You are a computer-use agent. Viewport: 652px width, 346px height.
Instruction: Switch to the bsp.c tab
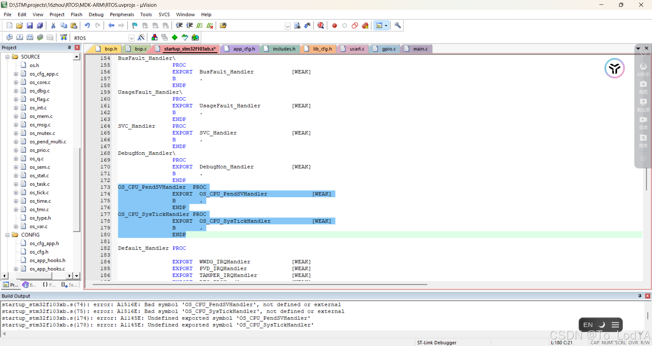(x=141, y=49)
